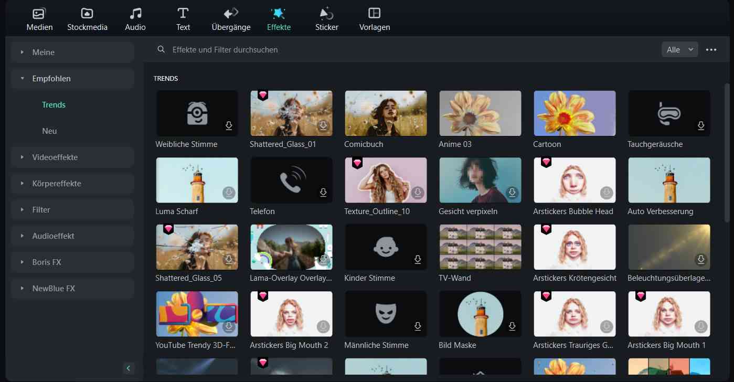Click the premium gem badge on Shattered_Glass_01
This screenshot has height=382, width=734.
tap(263, 95)
